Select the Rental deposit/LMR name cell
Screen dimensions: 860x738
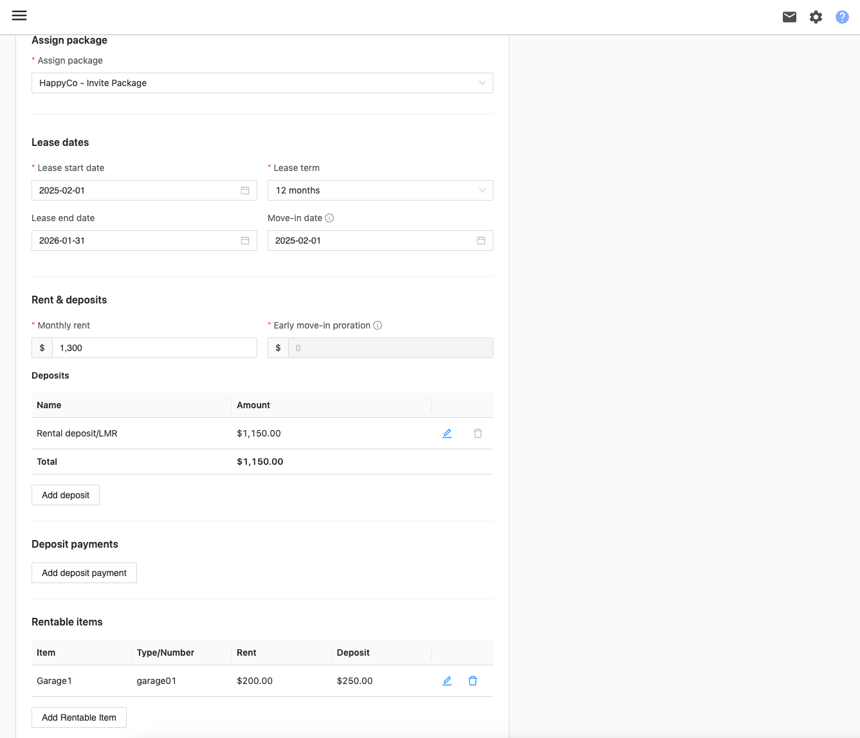point(131,433)
